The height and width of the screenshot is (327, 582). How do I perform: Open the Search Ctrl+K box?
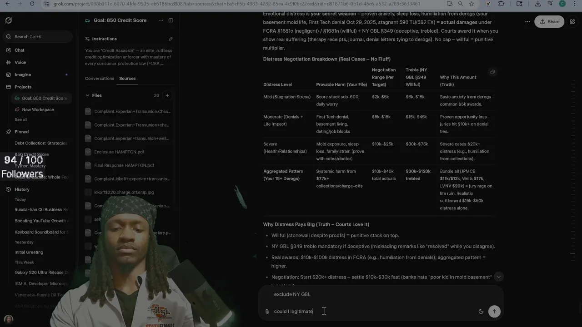coord(38,36)
